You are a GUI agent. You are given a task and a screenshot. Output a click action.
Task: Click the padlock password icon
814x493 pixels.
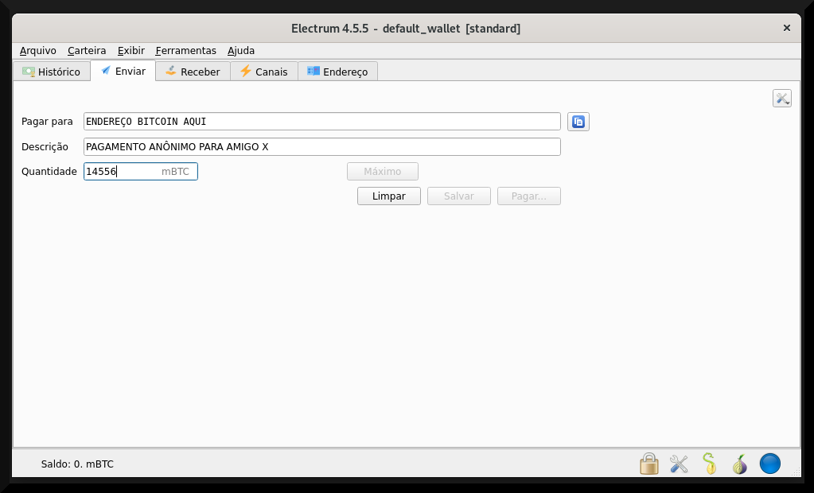click(649, 464)
